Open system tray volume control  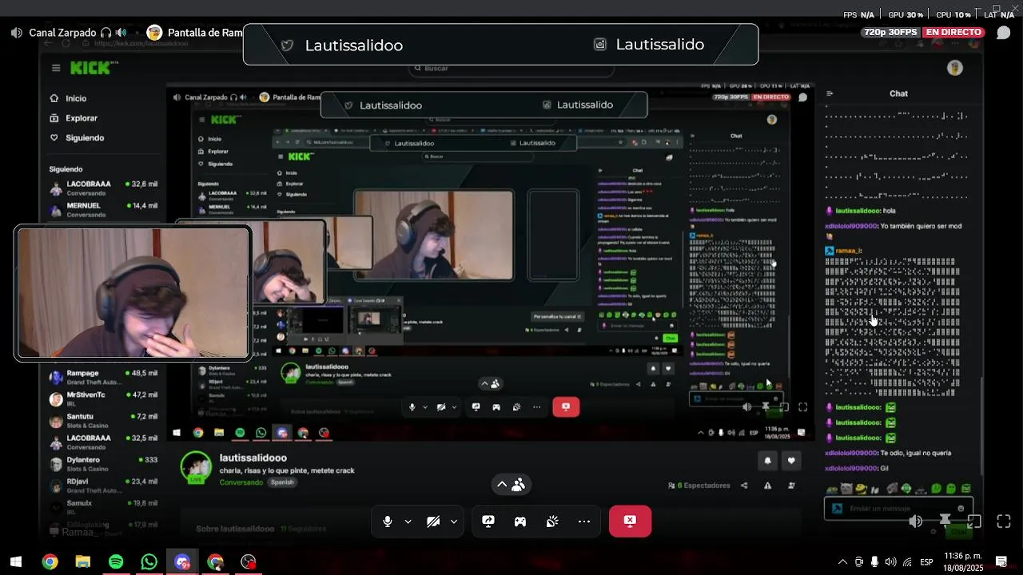click(x=891, y=562)
